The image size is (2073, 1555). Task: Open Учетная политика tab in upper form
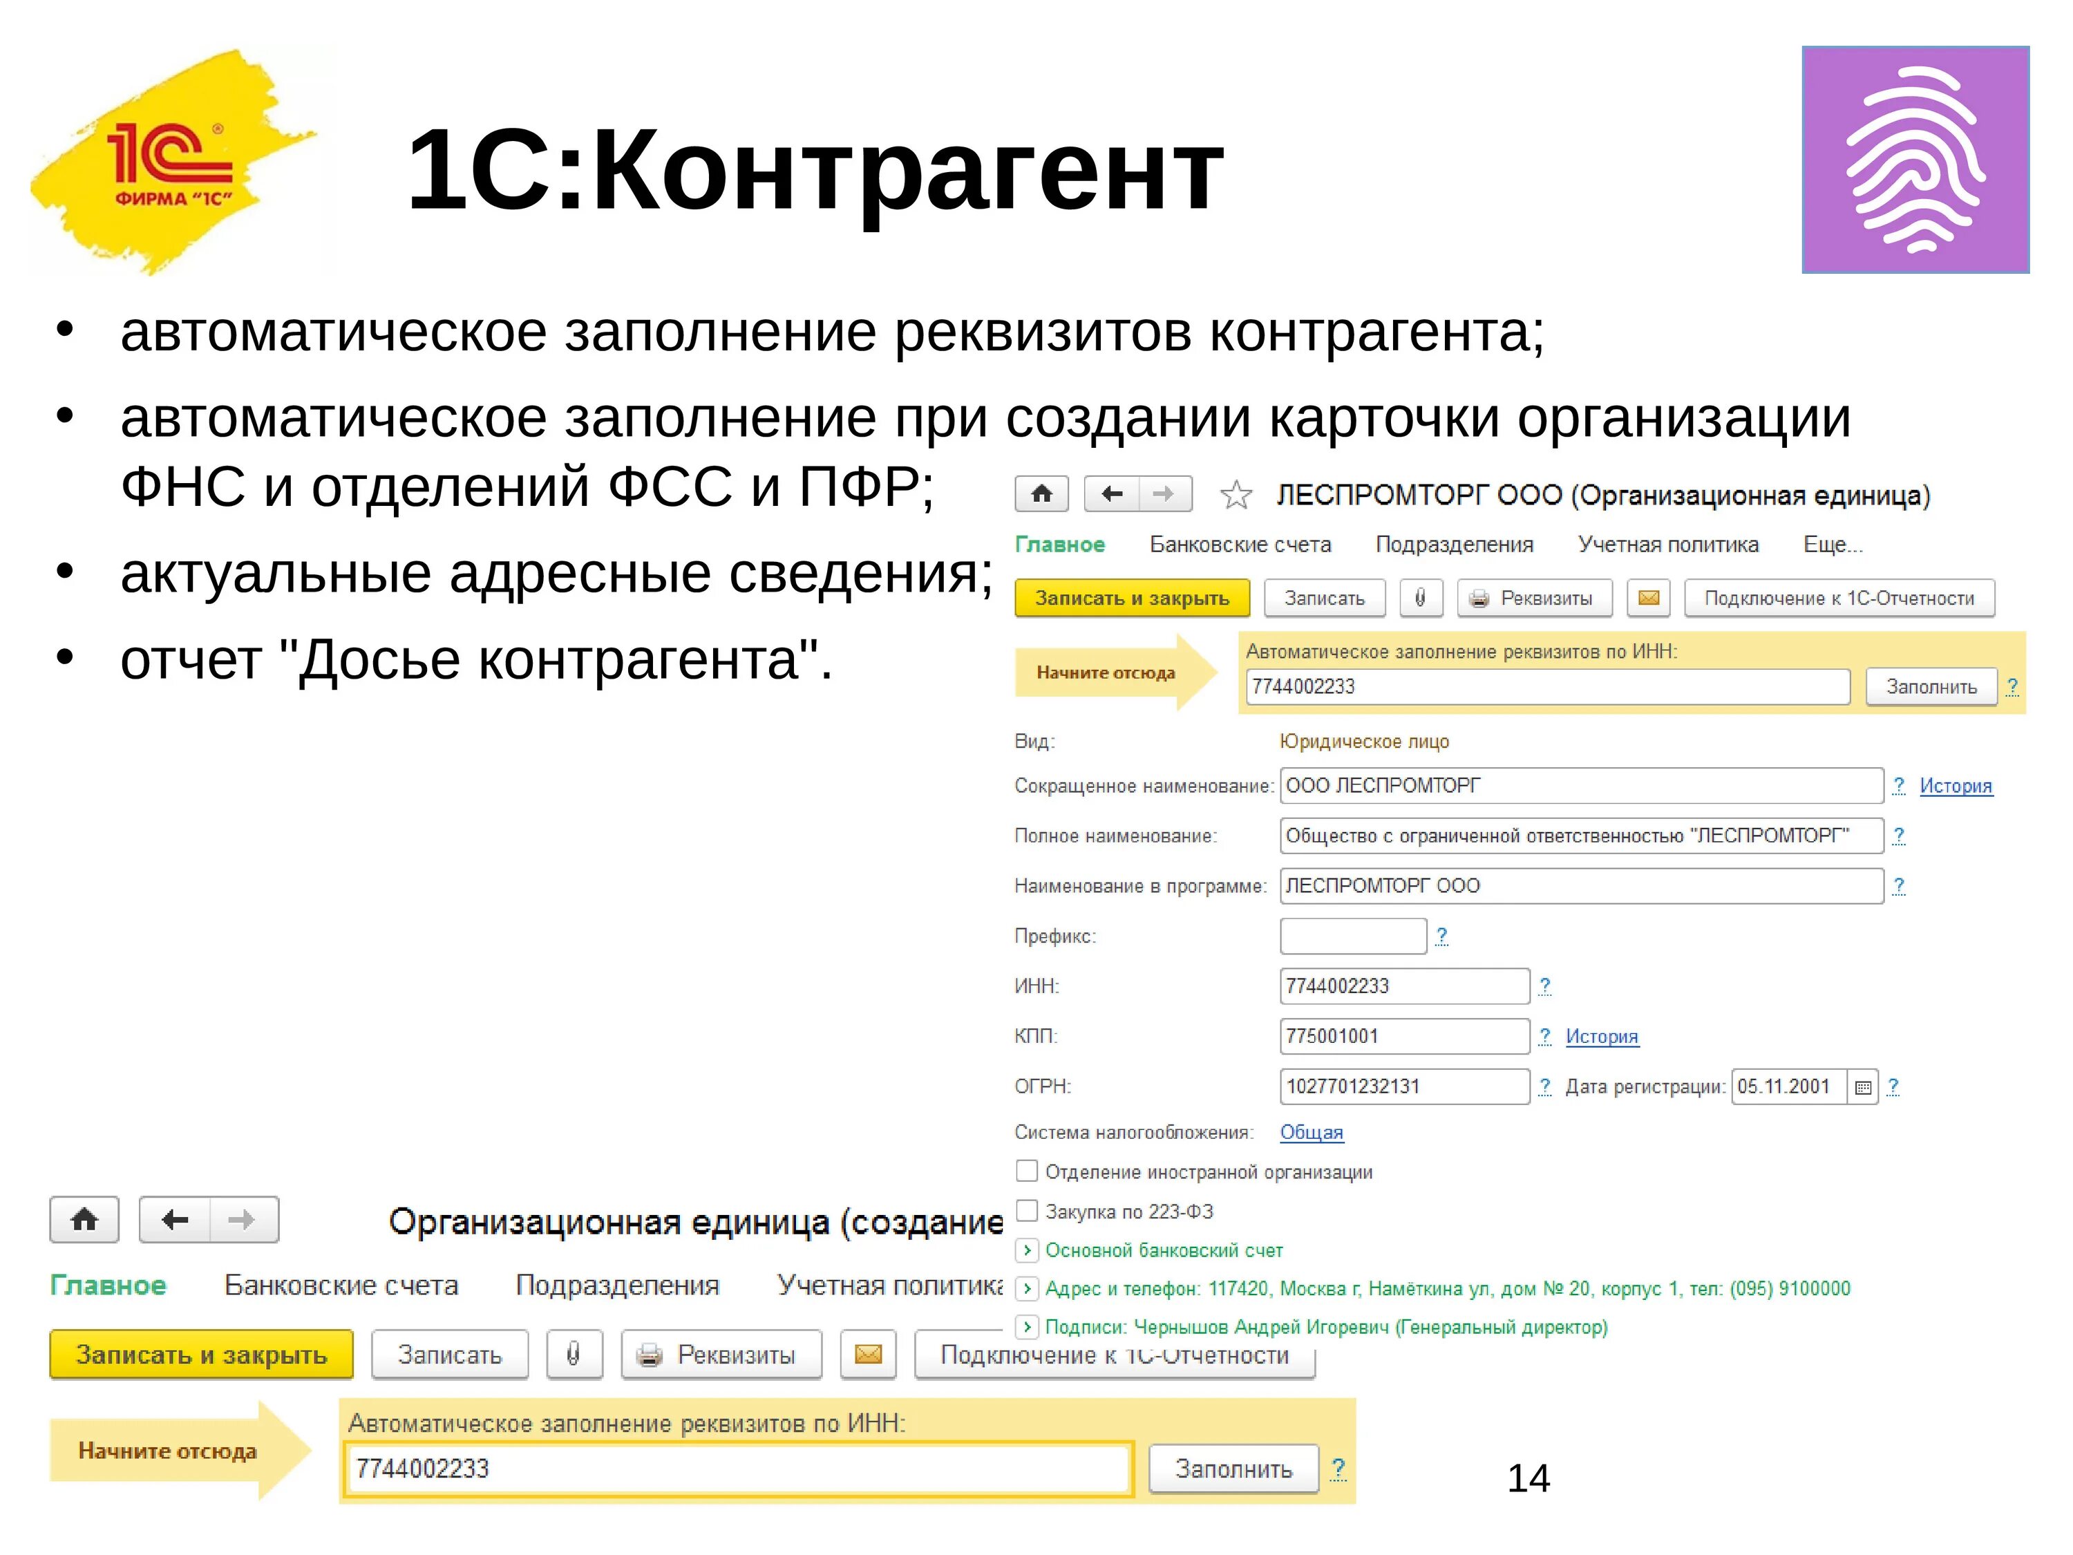point(1667,545)
